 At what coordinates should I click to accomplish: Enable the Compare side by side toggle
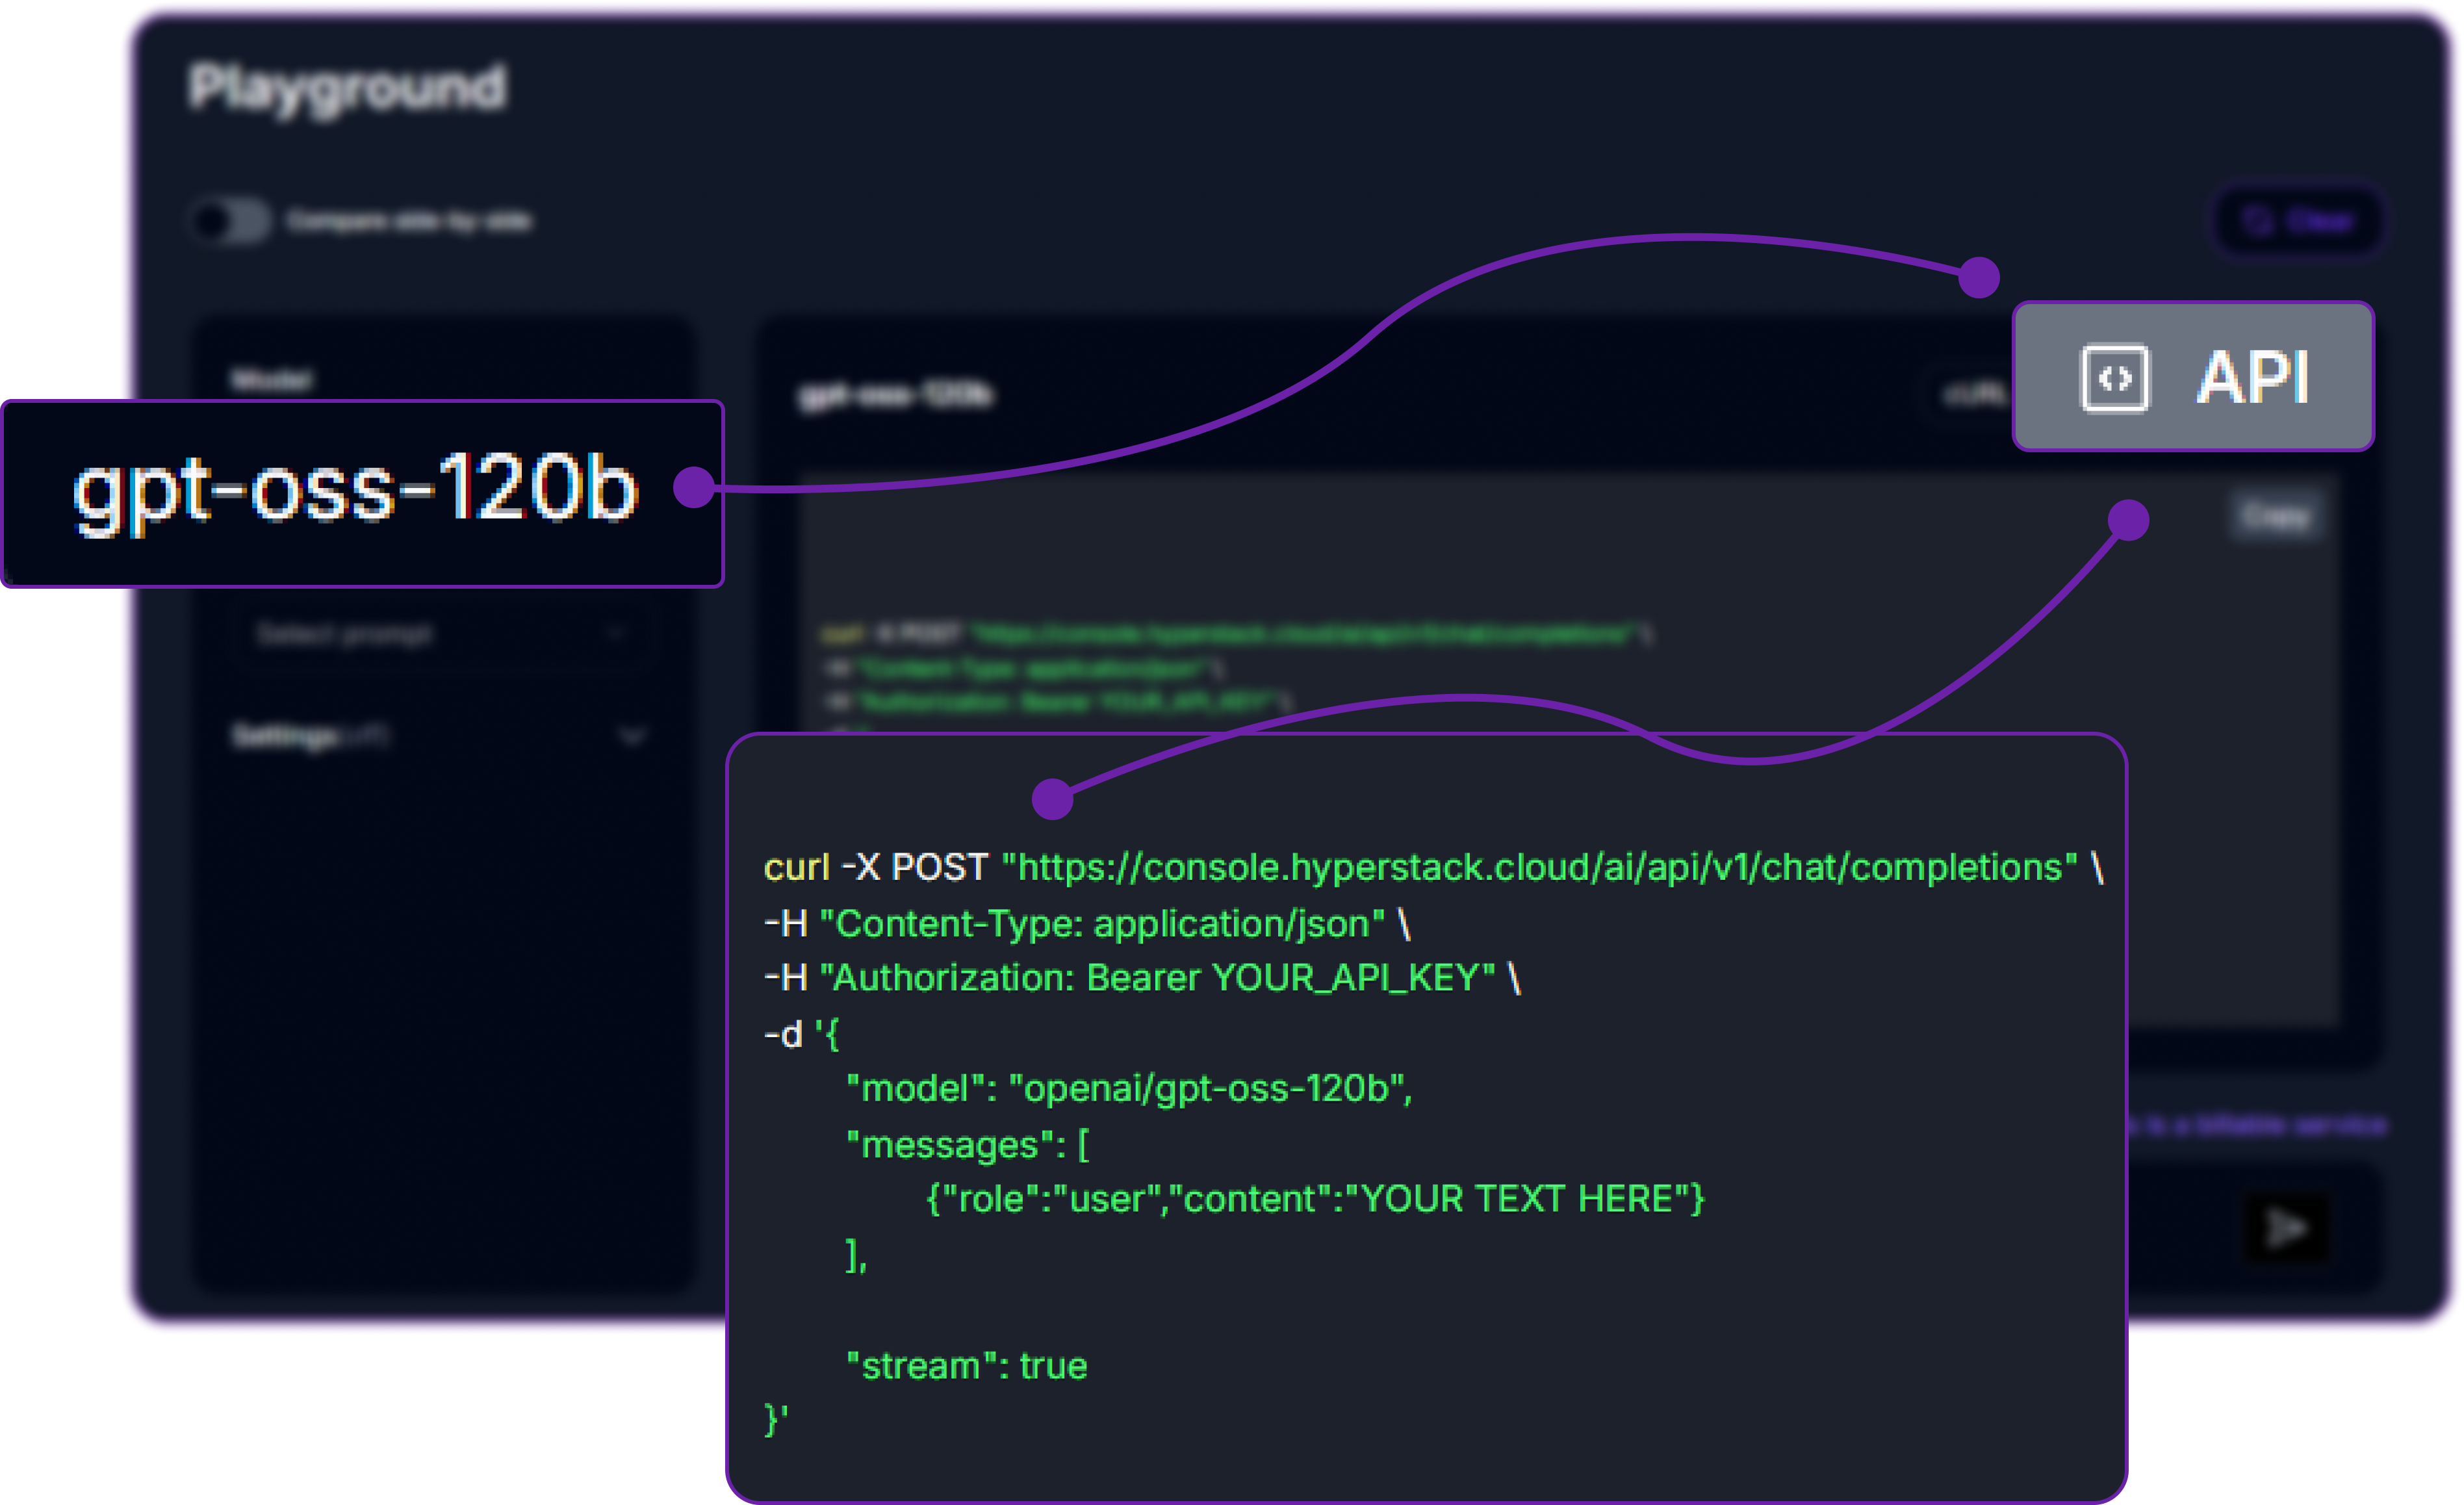[230, 222]
